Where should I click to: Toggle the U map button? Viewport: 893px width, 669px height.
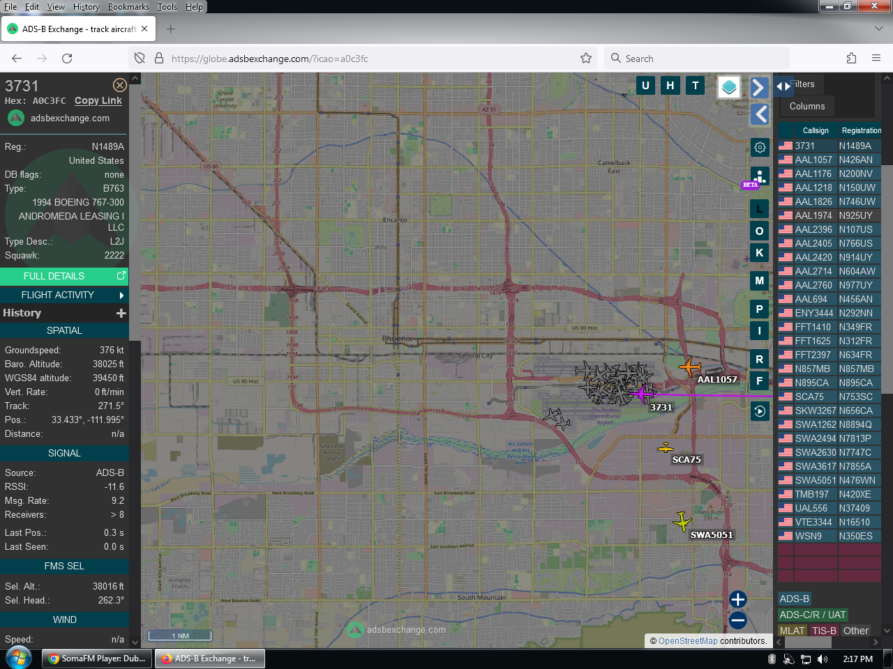pos(645,86)
